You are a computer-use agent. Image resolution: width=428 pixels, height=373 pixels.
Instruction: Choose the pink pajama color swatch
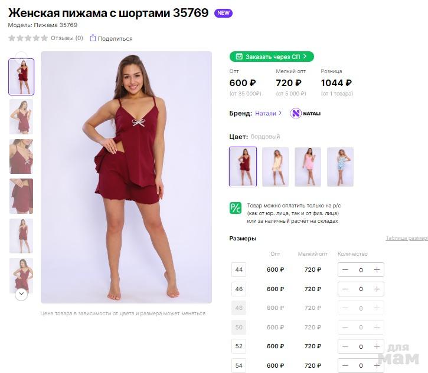(x=308, y=167)
